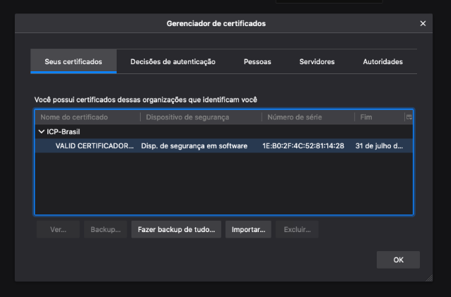451x297 pixels.
Task: Show the Autoridades tab
Action: 382,62
